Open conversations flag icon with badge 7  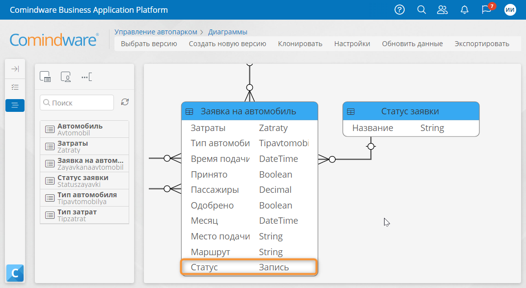click(487, 9)
